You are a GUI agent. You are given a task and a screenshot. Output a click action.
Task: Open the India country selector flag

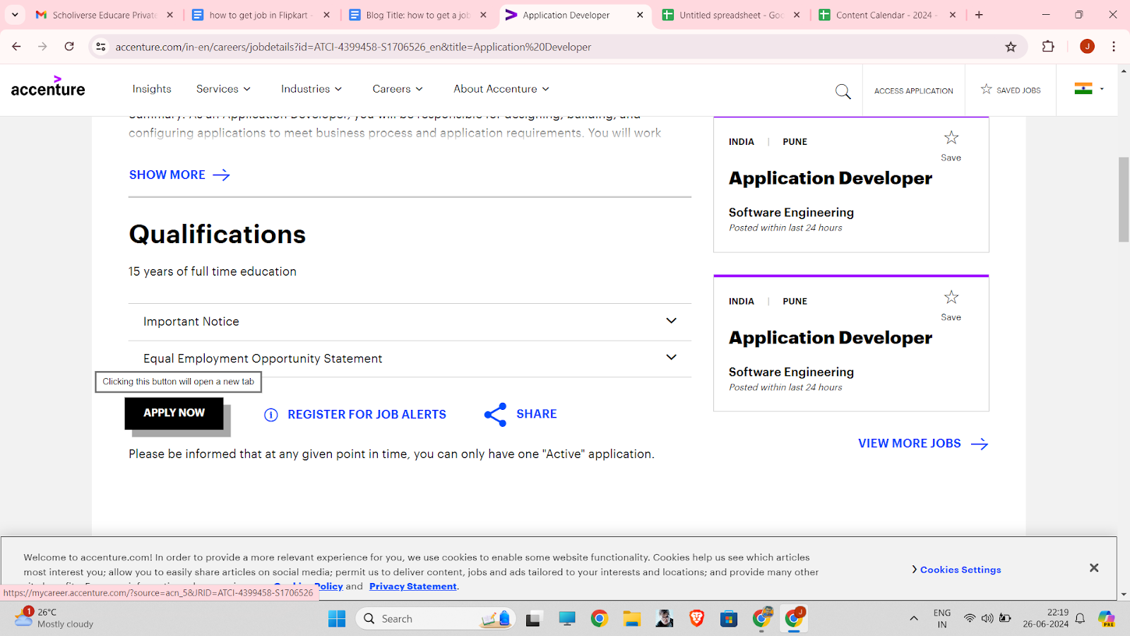click(x=1088, y=89)
